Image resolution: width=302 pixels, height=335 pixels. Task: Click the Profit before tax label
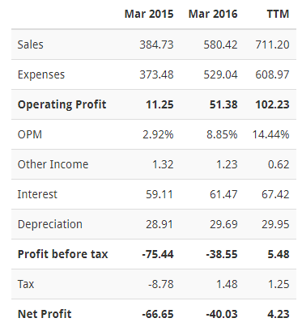[62, 254]
